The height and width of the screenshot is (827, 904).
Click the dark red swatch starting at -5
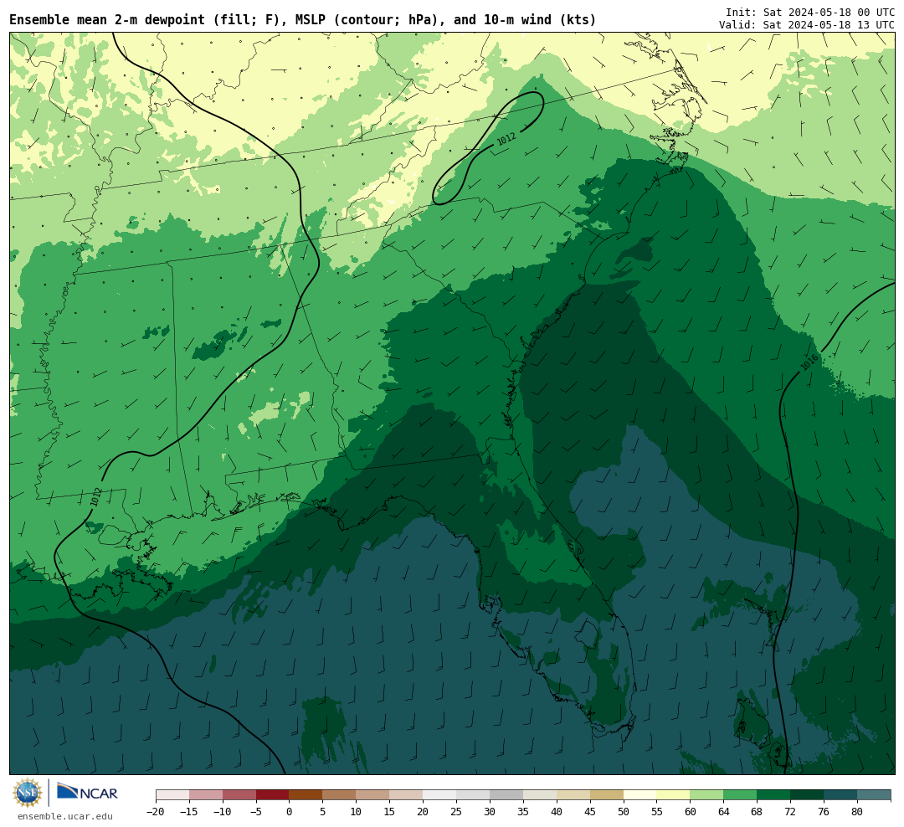pos(273,795)
